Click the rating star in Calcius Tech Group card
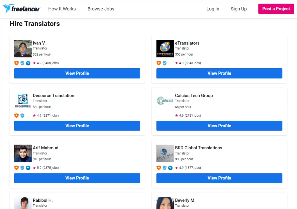Image resolution: width=297 pixels, height=209 pixels. 177,115
